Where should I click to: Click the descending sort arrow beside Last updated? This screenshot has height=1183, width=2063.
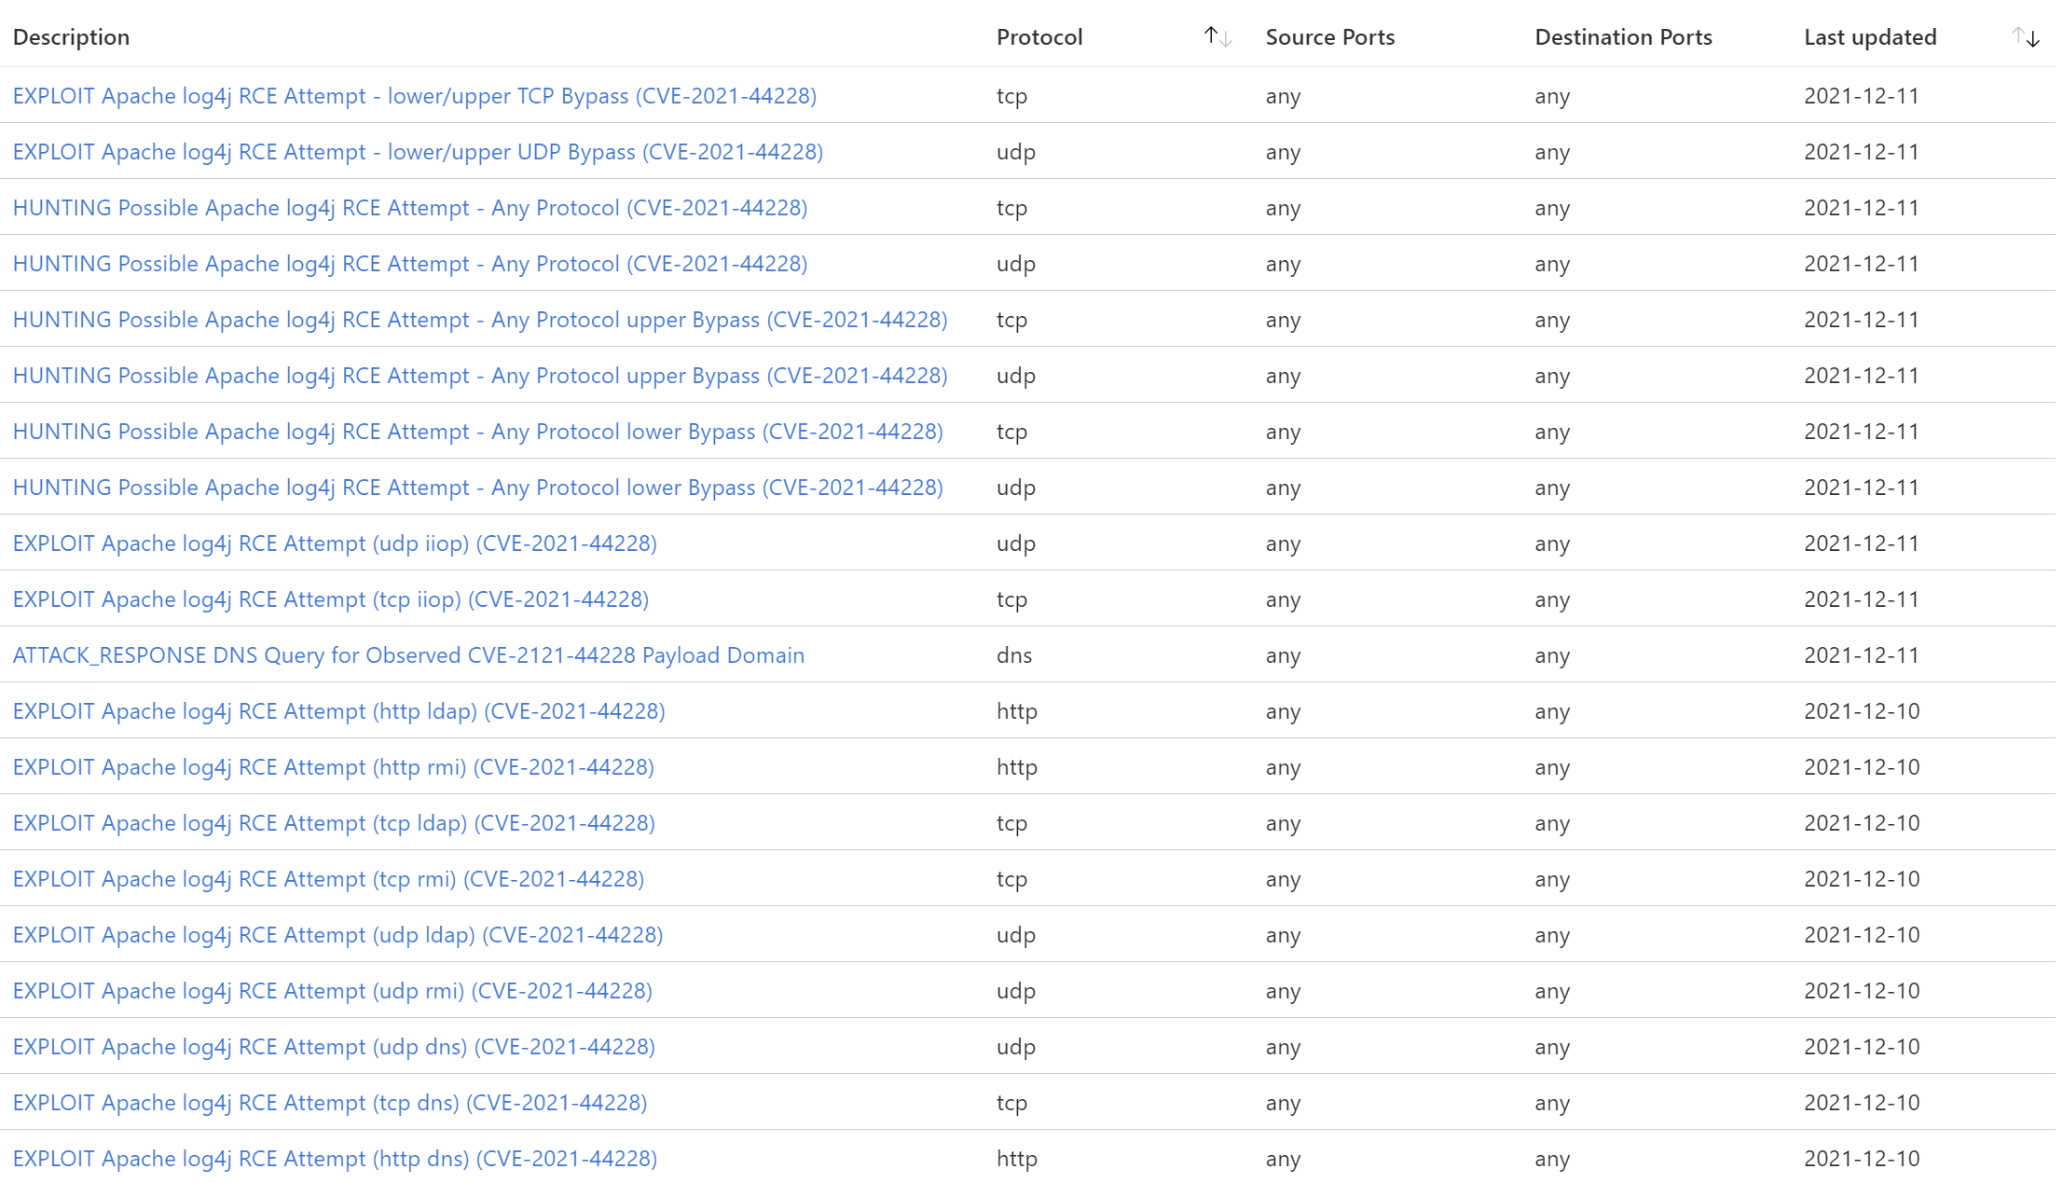click(2032, 40)
